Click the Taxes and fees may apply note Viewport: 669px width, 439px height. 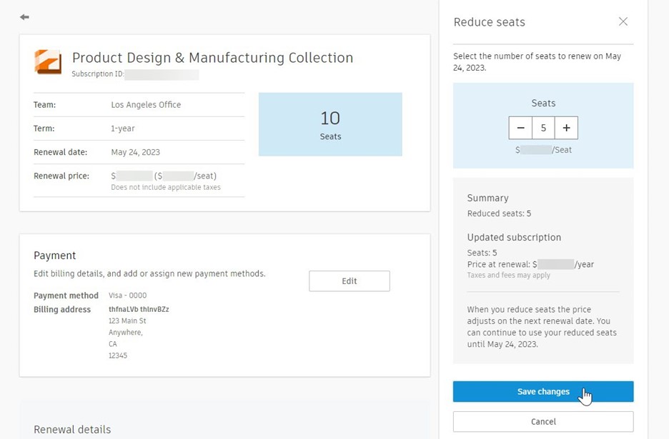pyautogui.click(x=509, y=276)
